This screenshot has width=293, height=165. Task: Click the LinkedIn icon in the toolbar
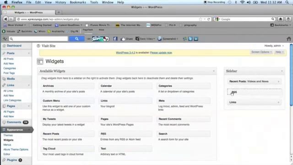click(196, 38)
